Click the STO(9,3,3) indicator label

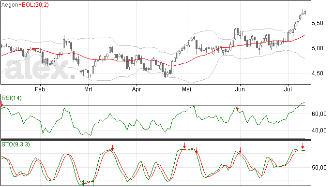(x=15, y=144)
